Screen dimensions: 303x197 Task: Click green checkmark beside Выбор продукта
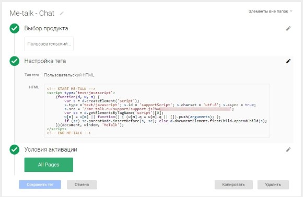[15, 29]
